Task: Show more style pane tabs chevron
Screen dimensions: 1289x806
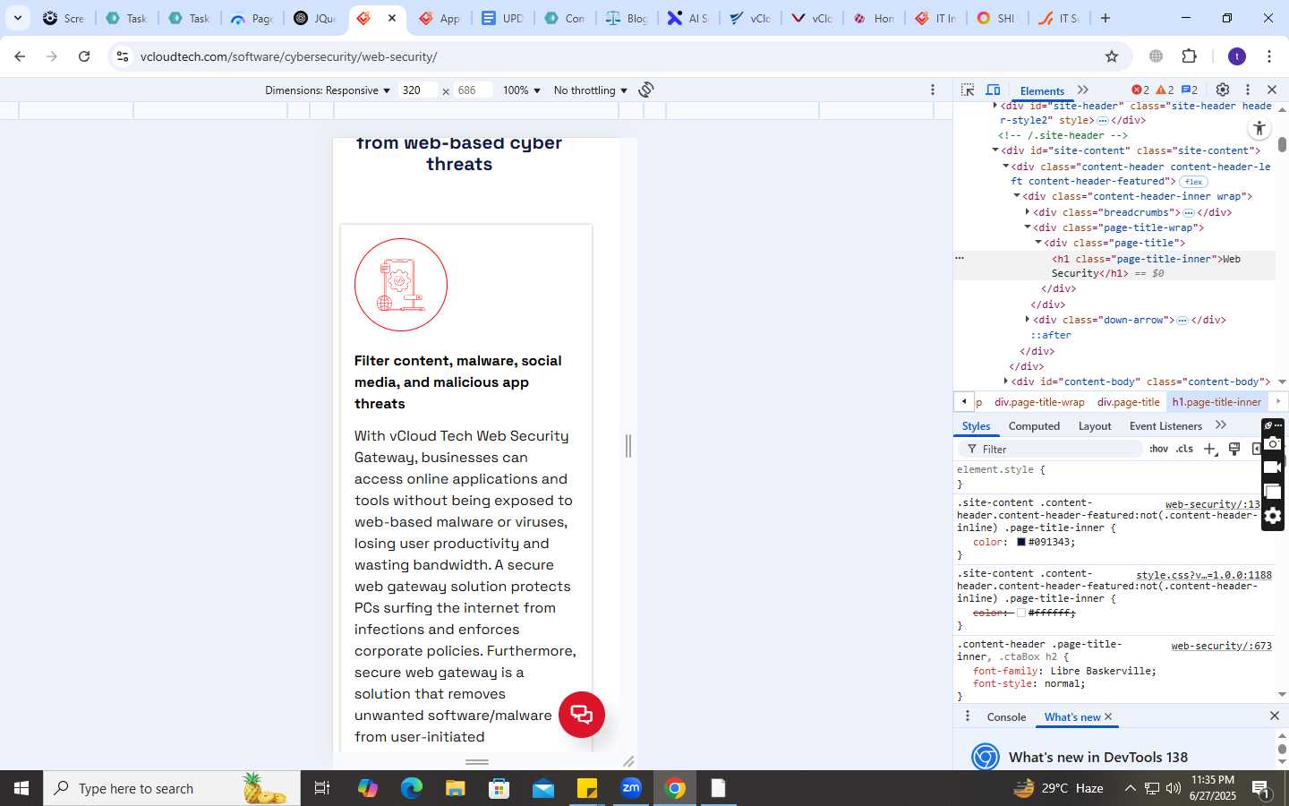Action: pos(1221,425)
